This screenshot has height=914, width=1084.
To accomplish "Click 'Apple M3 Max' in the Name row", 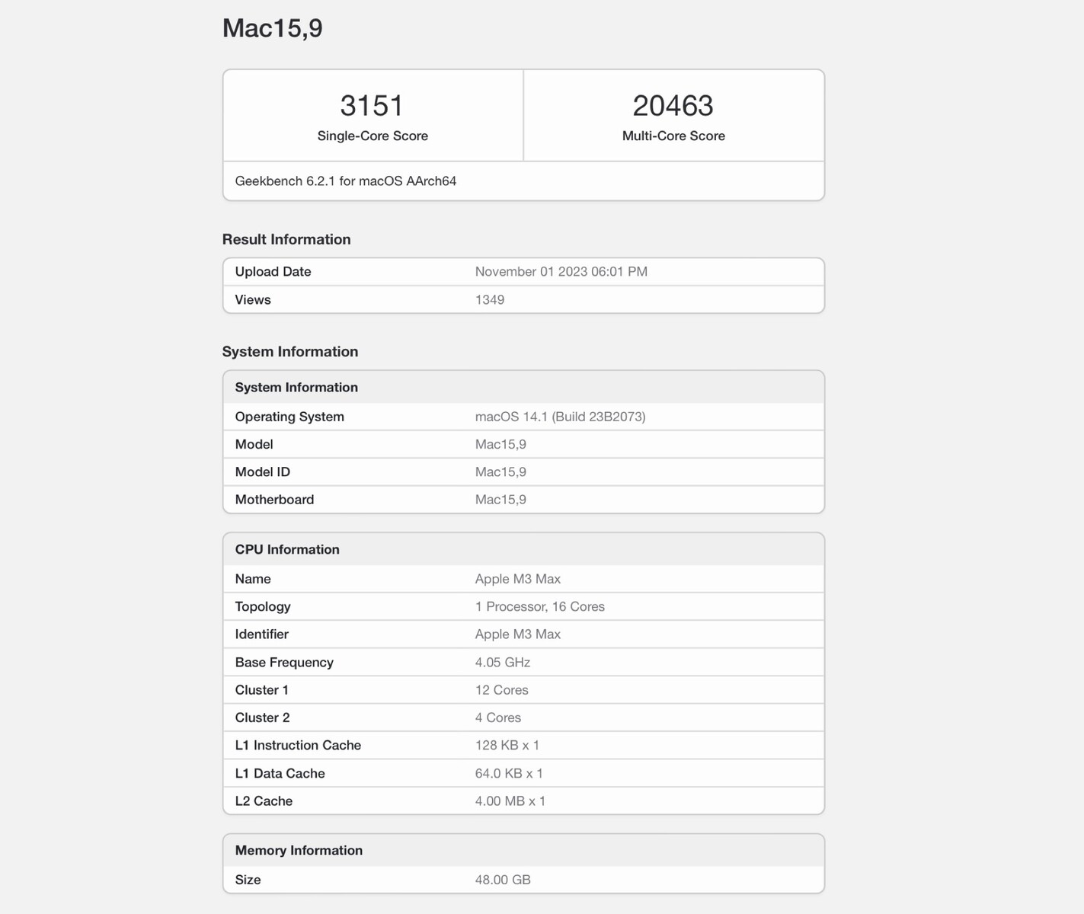I will tap(518, 579).
